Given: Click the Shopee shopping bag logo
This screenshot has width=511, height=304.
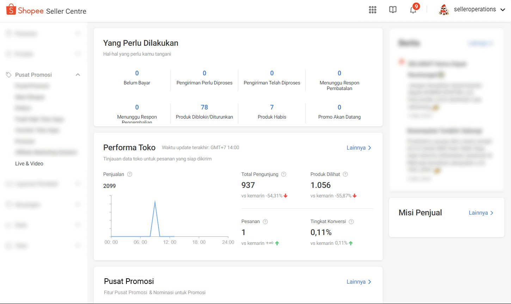Looking at the screenshot, I should click(x=11, y=10).
